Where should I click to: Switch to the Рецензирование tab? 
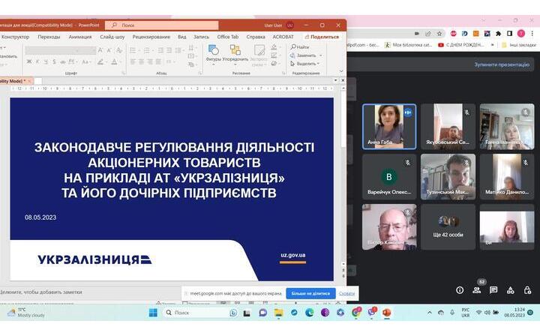[151, 37]
